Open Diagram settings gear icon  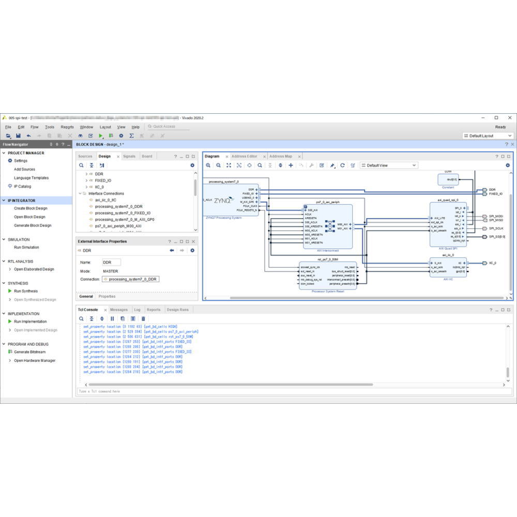(x=508, y=165)
